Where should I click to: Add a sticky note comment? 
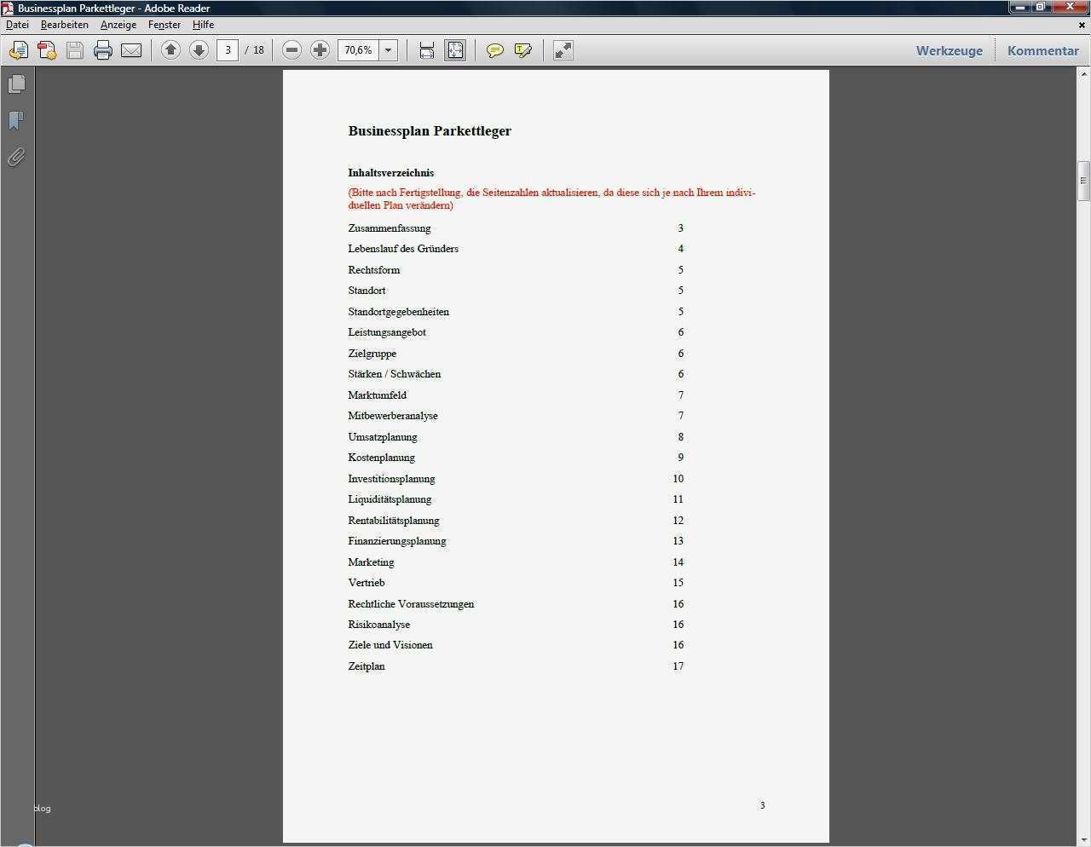click(494, 49)
